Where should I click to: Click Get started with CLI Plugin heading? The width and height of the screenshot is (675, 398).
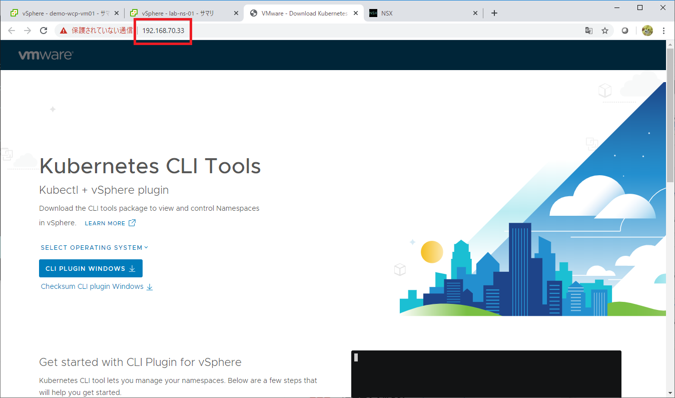140,362
